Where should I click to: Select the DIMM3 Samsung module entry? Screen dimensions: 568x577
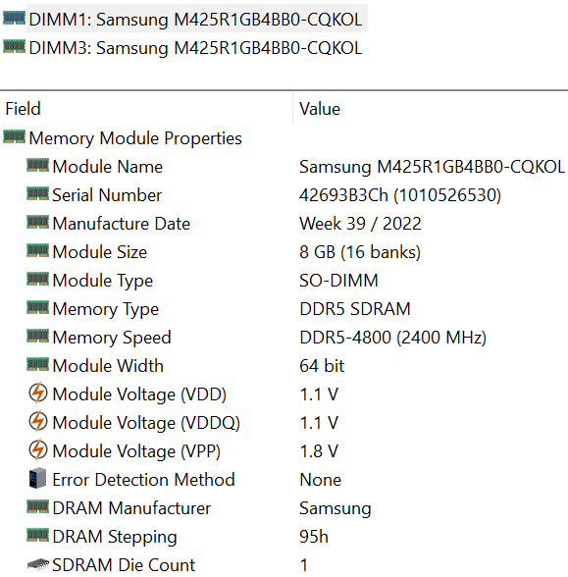pos(195,48)
